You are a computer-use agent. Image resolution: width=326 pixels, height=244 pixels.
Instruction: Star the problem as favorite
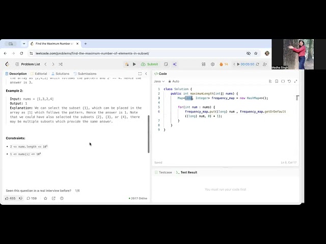pos(45,198)
